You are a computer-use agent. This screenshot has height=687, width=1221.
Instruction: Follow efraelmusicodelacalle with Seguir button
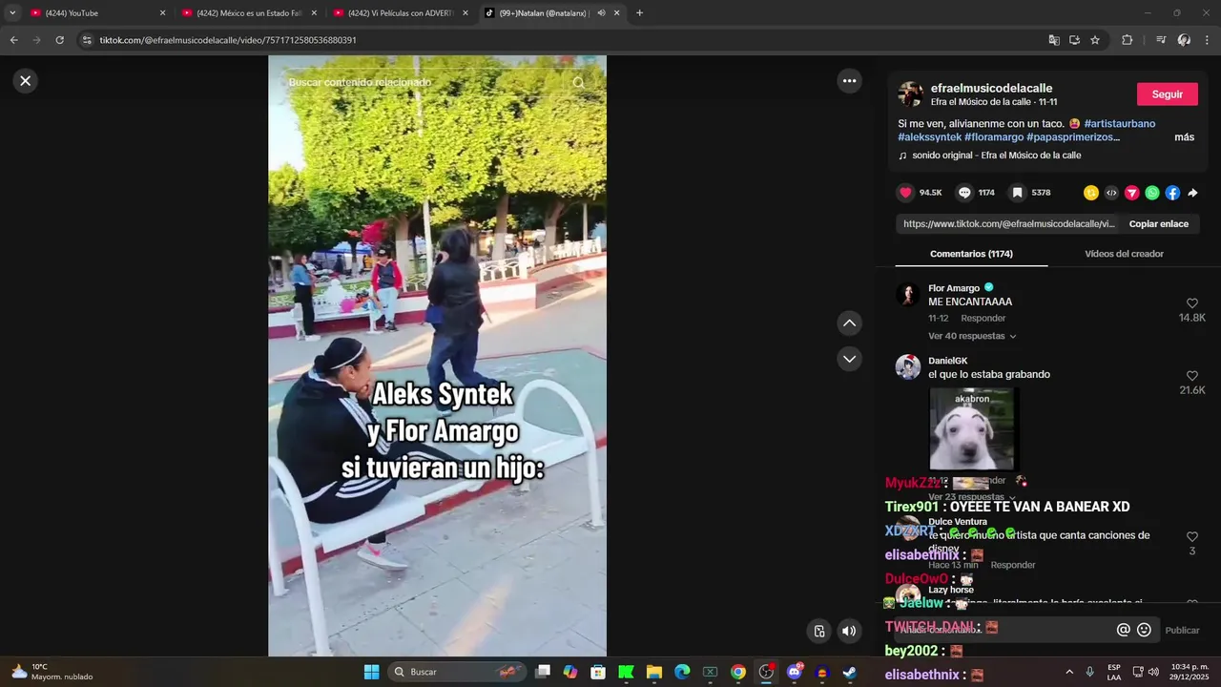[1167, 94]
